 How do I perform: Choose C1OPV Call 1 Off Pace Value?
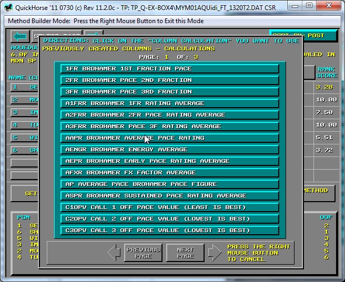click(x=169, y=207)
